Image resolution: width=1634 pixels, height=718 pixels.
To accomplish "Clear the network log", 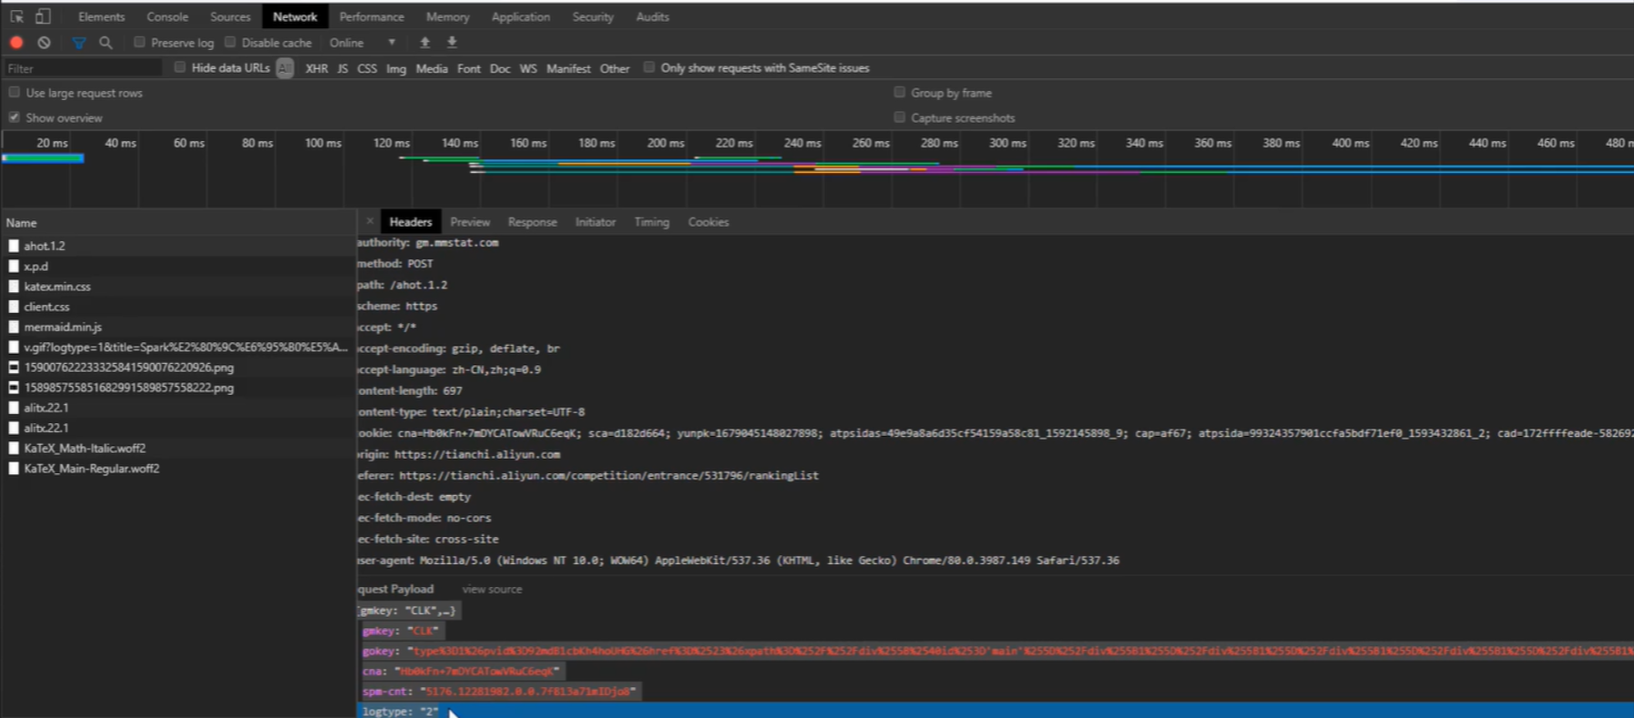I will 44,42.
